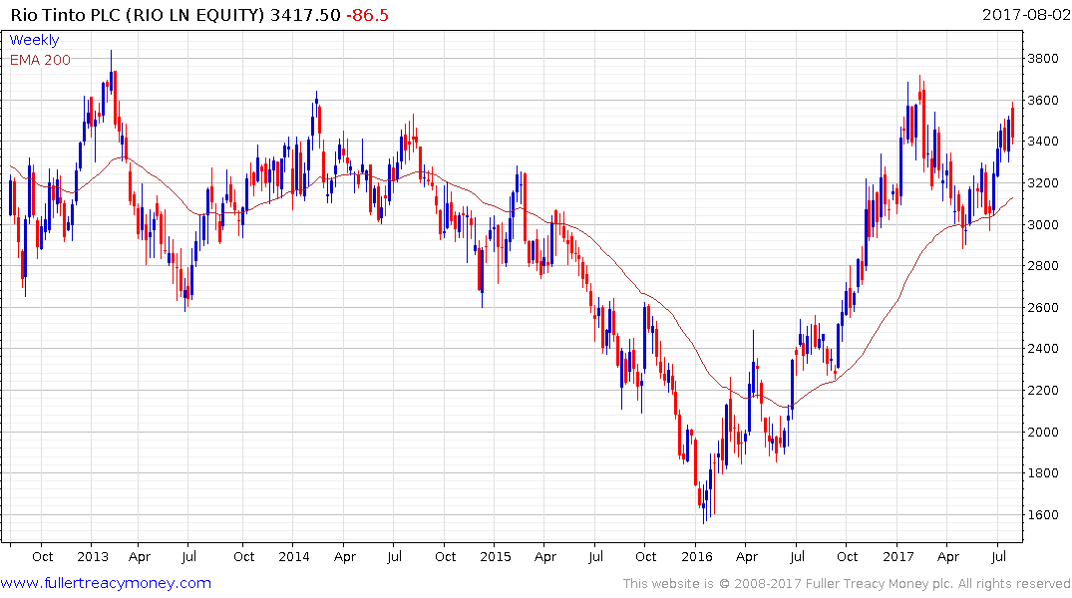Click the 3600 price axis label
This screenshot has width=1072, height=598.
tap(1043, 101)
